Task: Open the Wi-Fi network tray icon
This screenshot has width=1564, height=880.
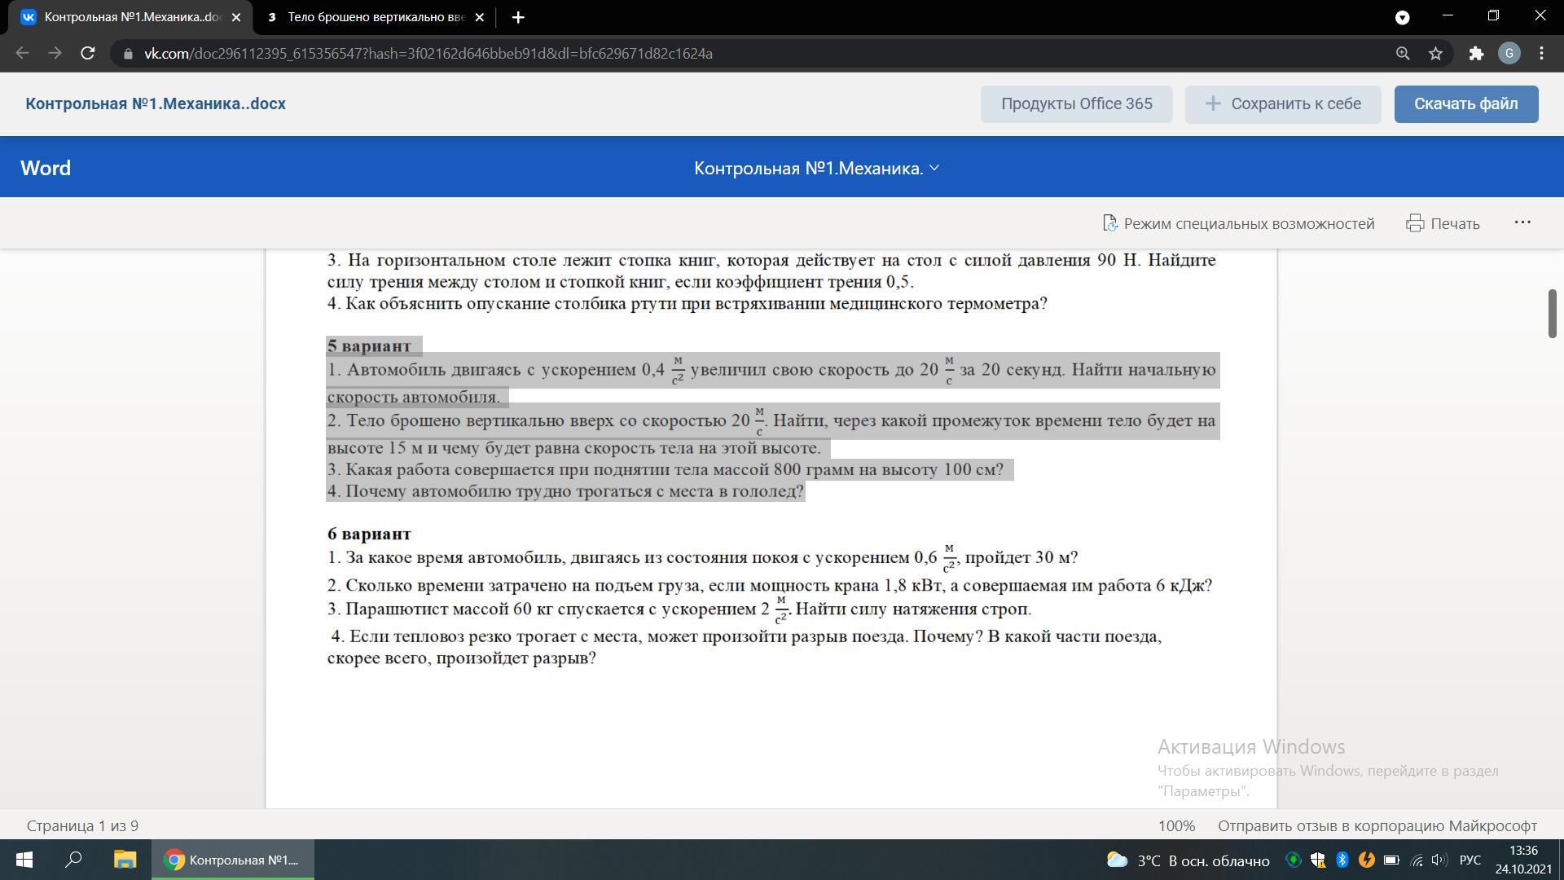Action: click(1417, 860)
